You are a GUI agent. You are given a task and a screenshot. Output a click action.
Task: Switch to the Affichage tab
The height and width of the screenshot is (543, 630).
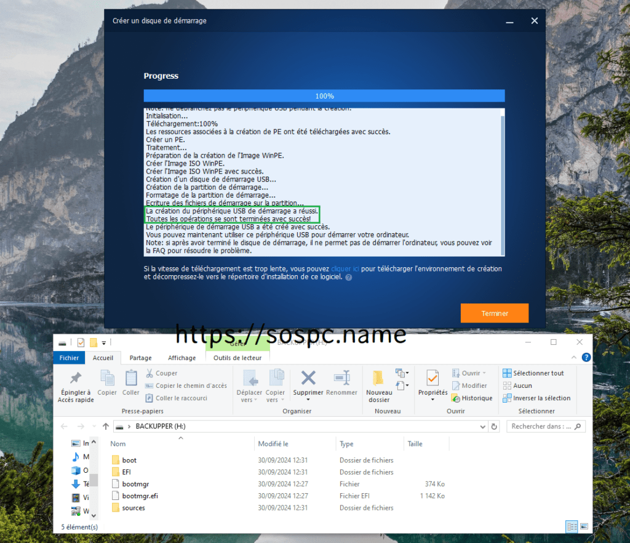click(x=181, y=358)
